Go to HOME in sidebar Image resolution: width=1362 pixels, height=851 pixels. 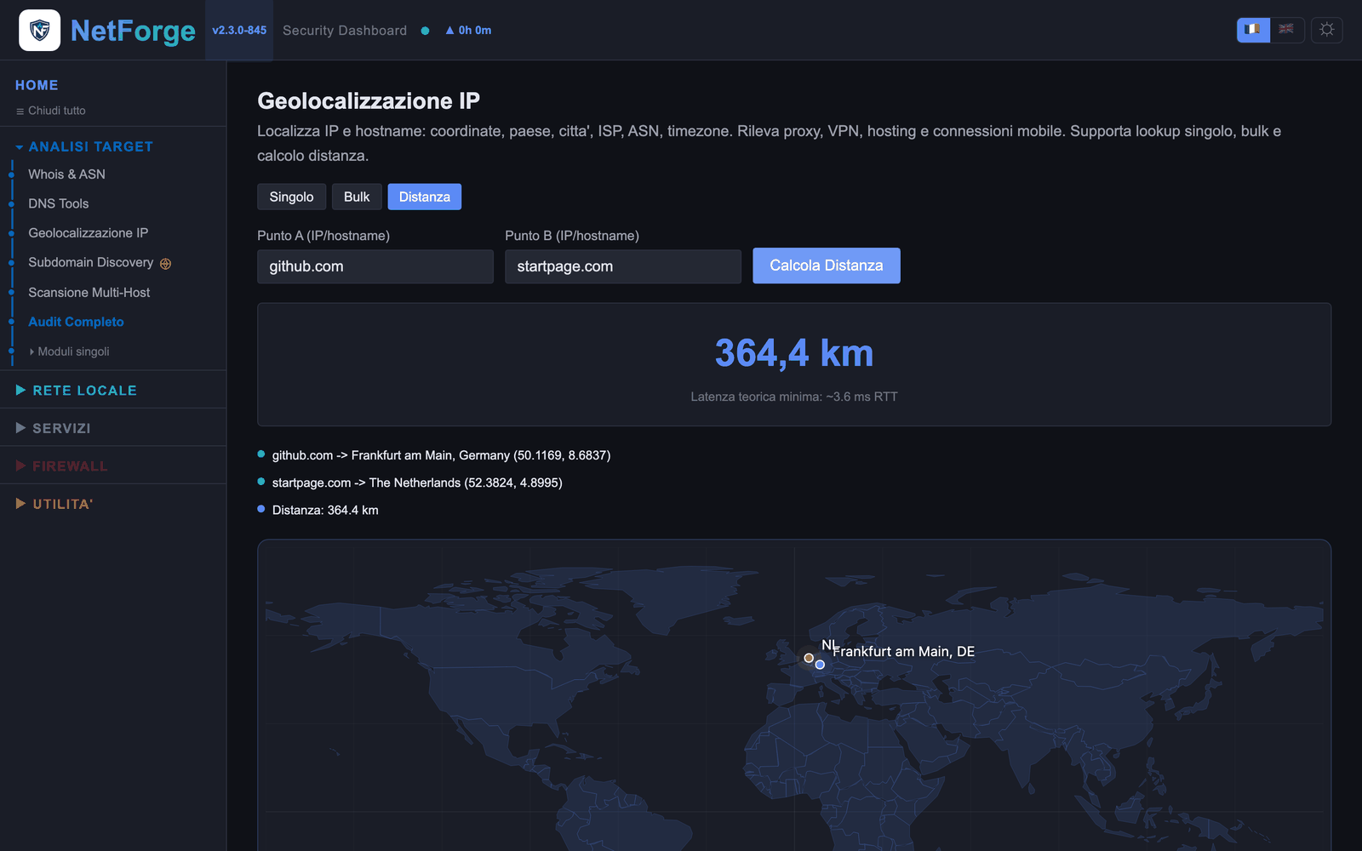click(x=37, y=85)
